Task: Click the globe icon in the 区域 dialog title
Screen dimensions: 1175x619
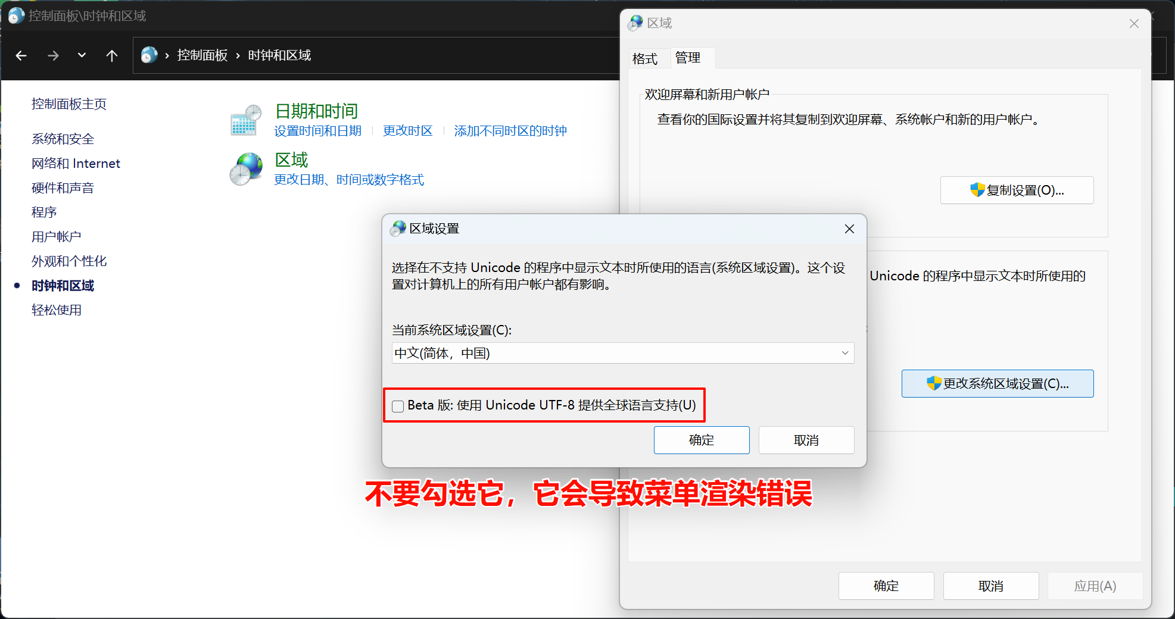Action: [636, 23]
